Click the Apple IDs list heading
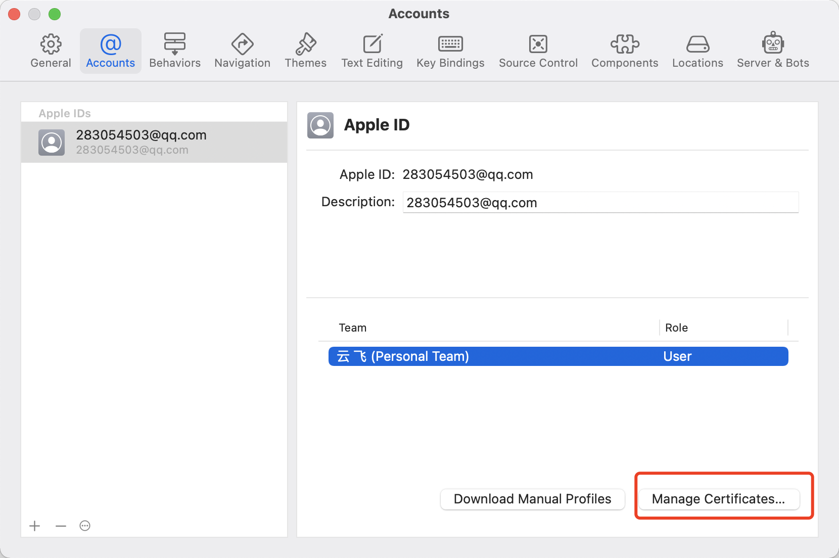839x558 pixels. [x=65, y=113]
